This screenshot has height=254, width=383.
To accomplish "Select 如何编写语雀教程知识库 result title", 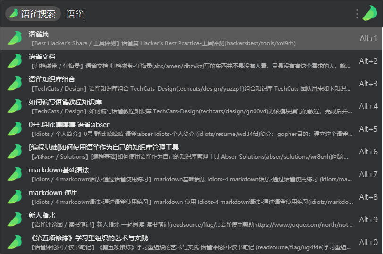I will pos(65,102).
